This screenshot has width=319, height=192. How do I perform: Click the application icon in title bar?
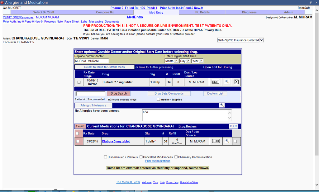coord(2,2)
